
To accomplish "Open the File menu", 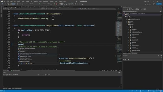I will click(x=5, y=1).
